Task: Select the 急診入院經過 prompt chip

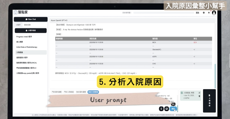Action: coord(93,92)
